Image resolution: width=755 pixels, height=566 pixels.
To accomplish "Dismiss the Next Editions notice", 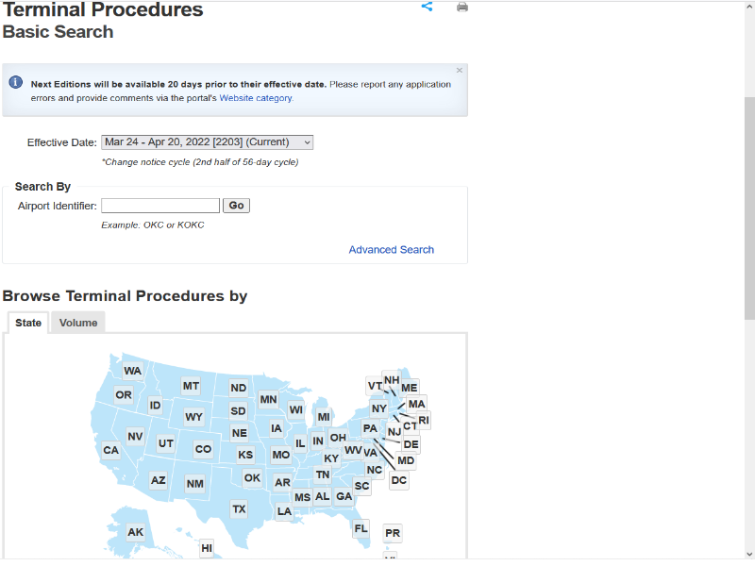I will click(x=460, y=71).
